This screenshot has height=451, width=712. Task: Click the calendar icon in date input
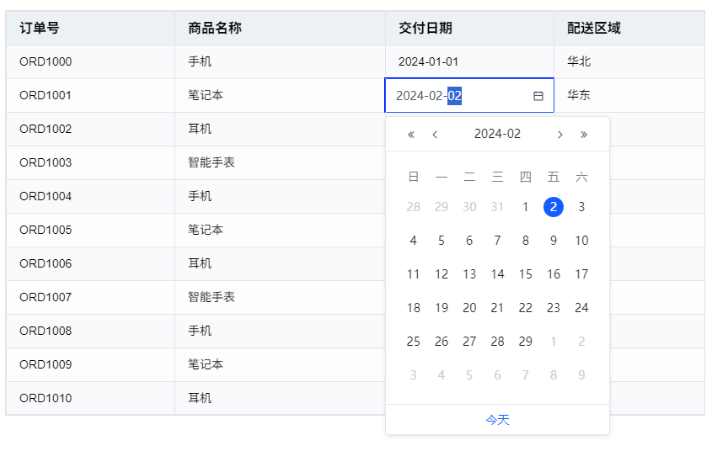coord(538,96)
